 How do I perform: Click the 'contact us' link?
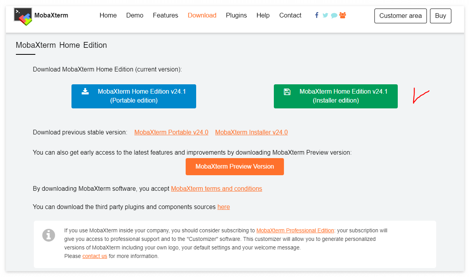pos(95,256)
